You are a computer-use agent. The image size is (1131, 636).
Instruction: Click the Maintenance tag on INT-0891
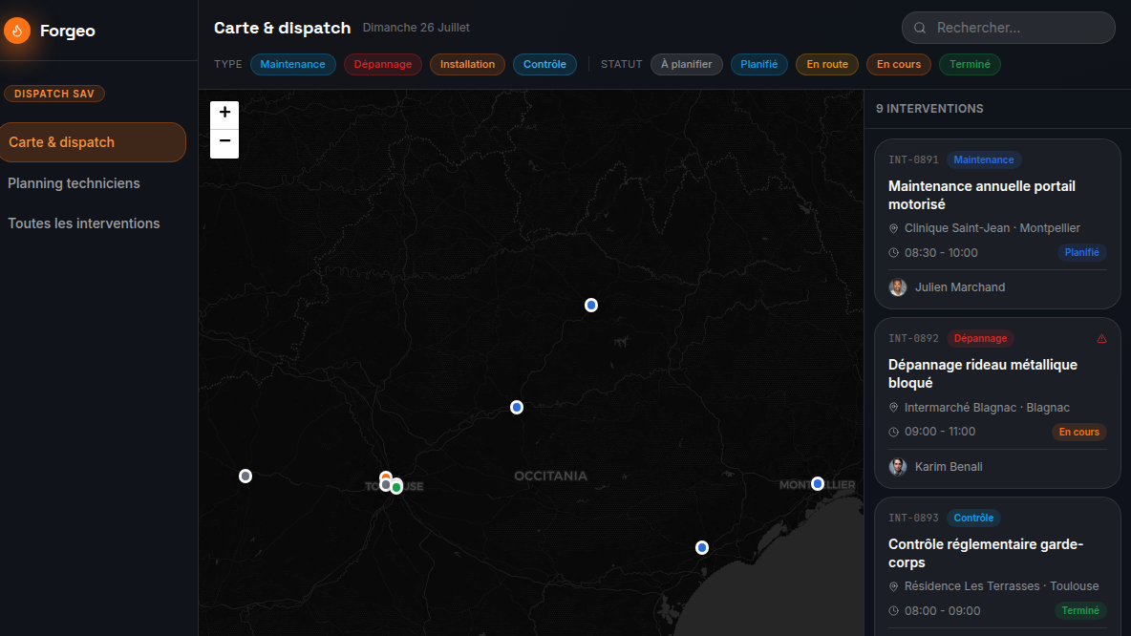coord(984,160)
